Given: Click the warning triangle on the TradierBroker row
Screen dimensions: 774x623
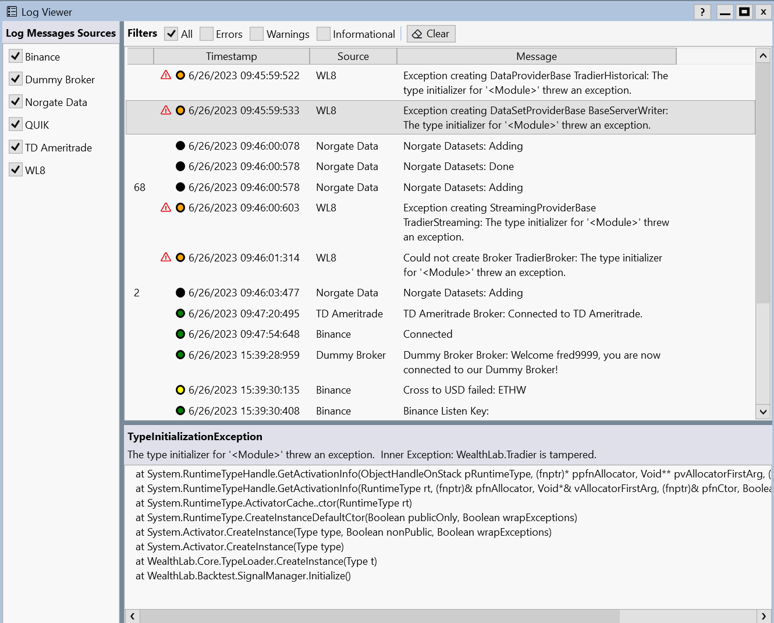Looking at the screenshot, I should pos(166,258).
